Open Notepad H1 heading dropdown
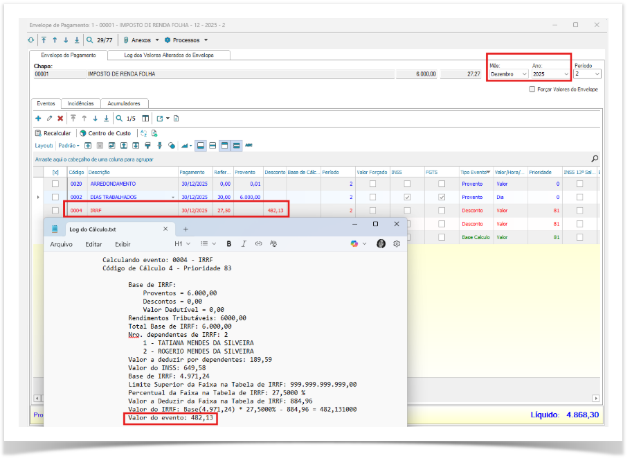The height and width of the screenshot is (461, 632). [182, 244]
